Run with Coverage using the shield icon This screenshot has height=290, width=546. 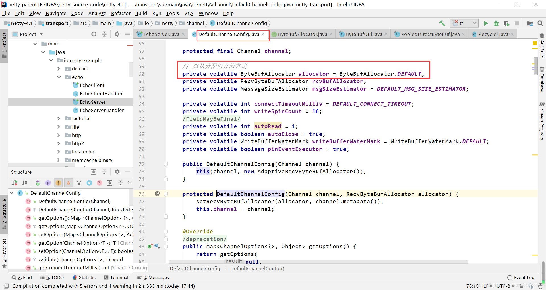click(x=506, y=23)
